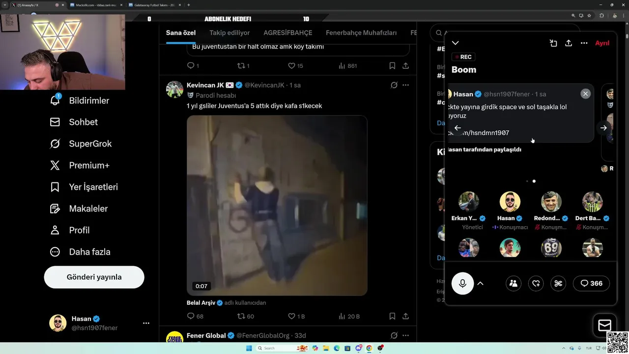Open Sohbet messages in sidebar
This screenshot has width=629, height=354.
point(74,122)
